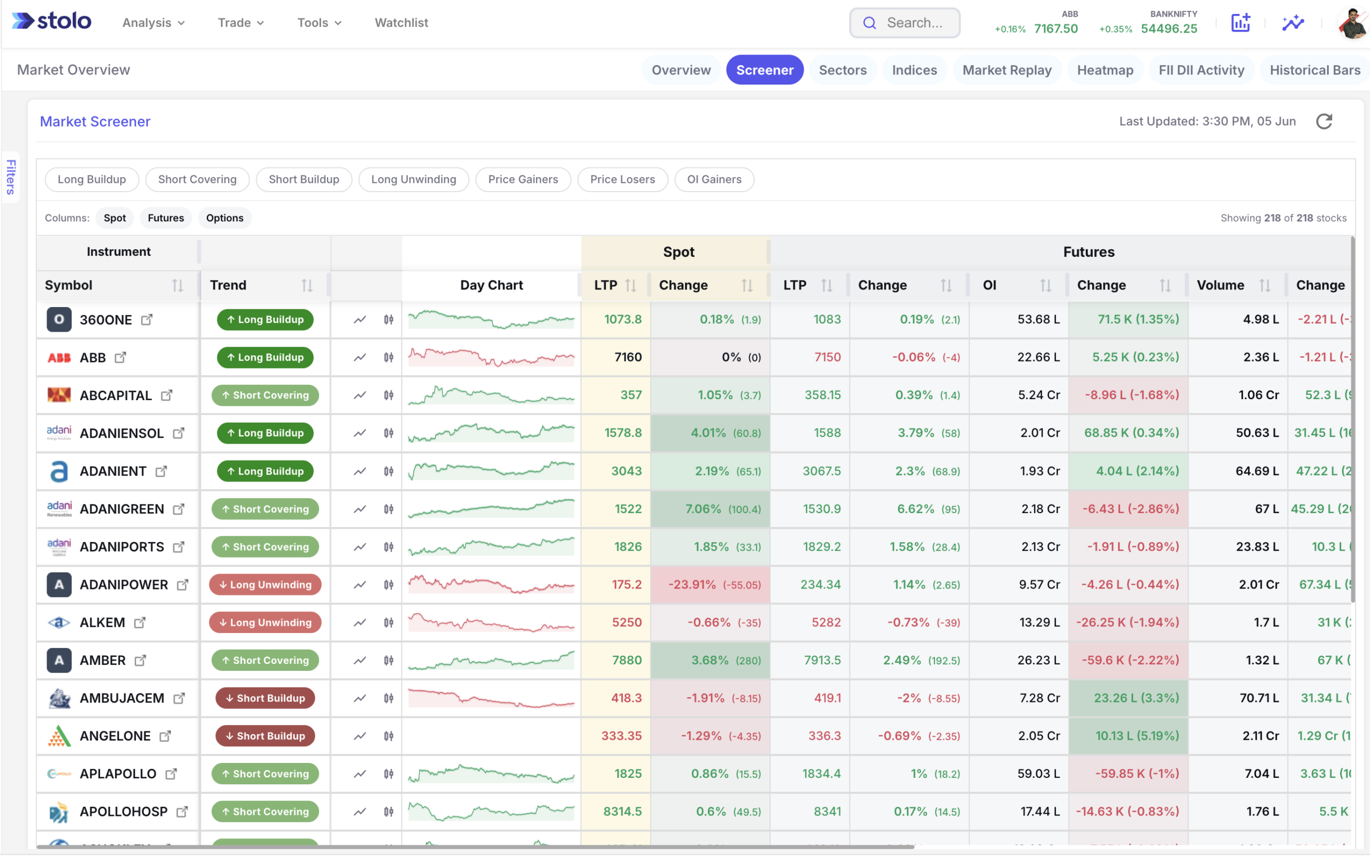Image resolution: width=1370 pixels, height=856 pixels.
Task: Switch to the Sectors tab
Action: click(842, 70)
